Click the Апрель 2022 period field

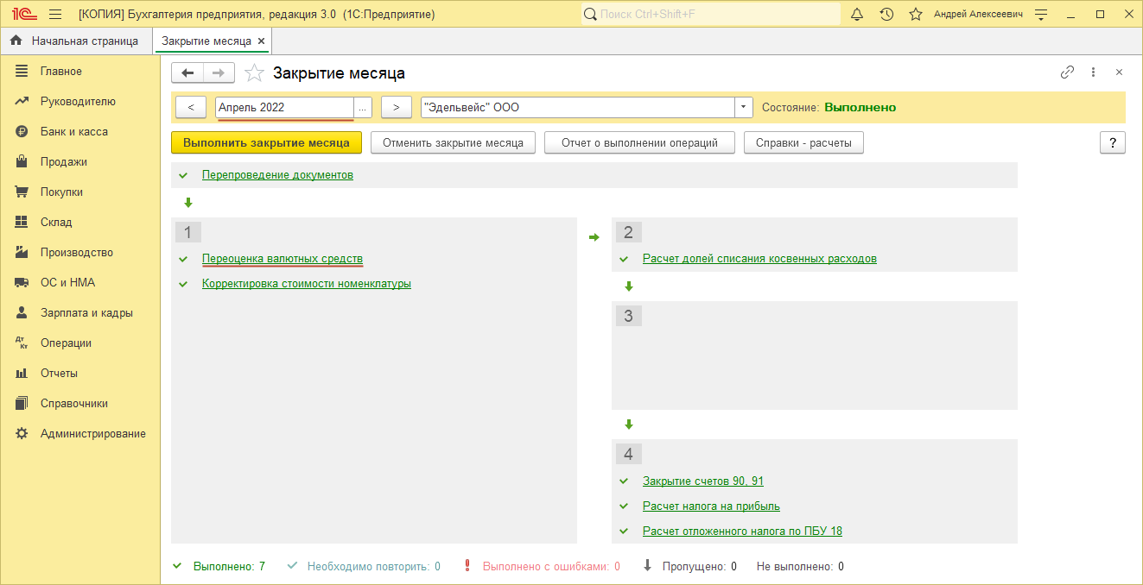pyautogui.click(x=284, y=107)
